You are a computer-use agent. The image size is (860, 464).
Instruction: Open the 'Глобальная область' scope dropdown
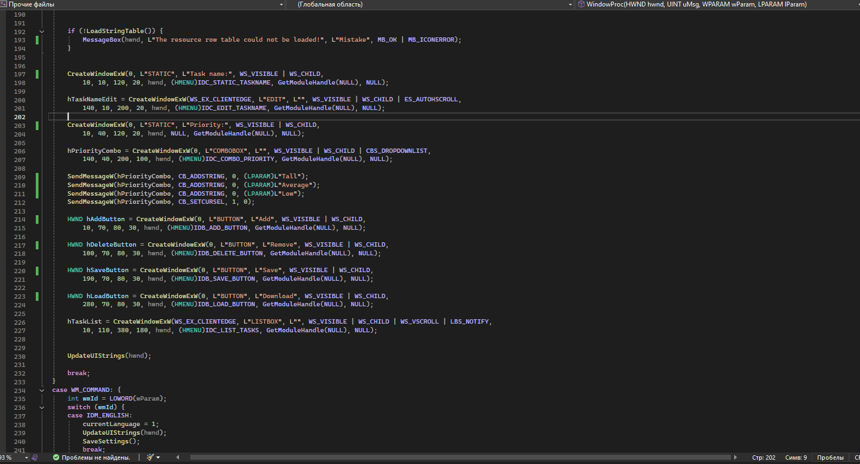[570, 4]
